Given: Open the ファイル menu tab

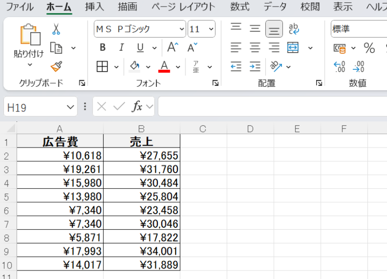Looking at the screenshot, I should click(x=20, y=7).
